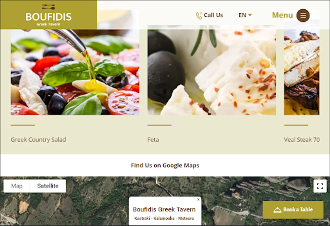
Task: Open the Menu label in header
Action: [282, 15]
